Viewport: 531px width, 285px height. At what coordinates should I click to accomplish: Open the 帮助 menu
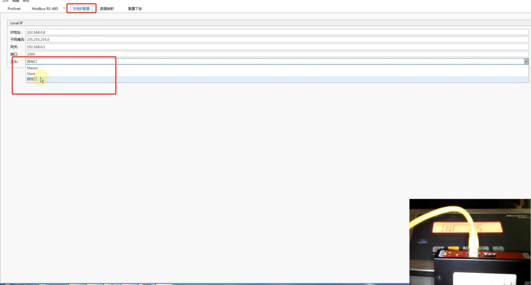[26, 1]
